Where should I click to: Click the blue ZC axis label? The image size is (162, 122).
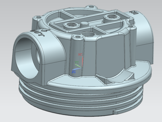click(74, 72)
